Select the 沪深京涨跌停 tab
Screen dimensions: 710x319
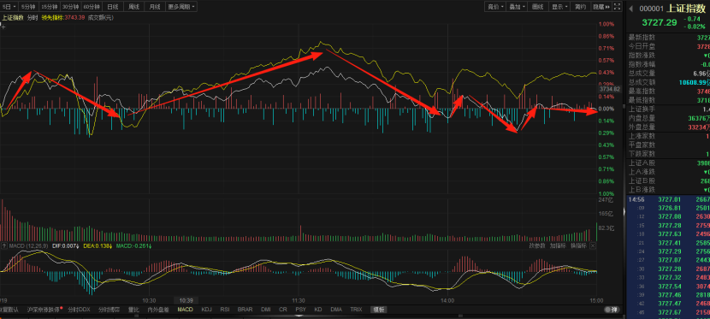(44, 310)
